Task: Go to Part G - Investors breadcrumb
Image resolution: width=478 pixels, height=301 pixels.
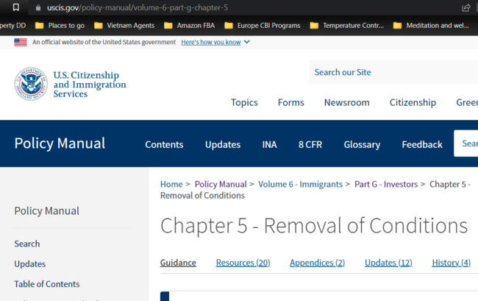Action: pos(386,184)
